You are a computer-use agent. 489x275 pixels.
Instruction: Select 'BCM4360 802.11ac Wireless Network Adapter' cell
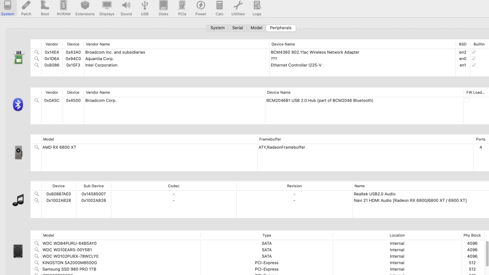(x=315, y=52)
